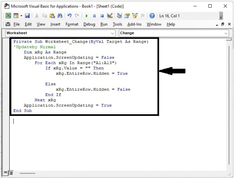Viewport: 234px width, 179px height.
Task: Open the Insert UserForm dropdown arrow
Action: coord(21,16)
